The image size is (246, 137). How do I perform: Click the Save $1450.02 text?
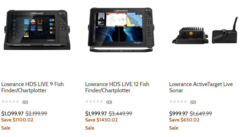[101, 120]
